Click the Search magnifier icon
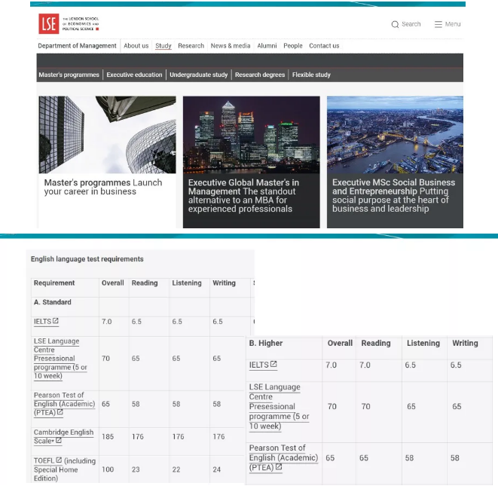 pyautogui.click(x=395, y=24)
